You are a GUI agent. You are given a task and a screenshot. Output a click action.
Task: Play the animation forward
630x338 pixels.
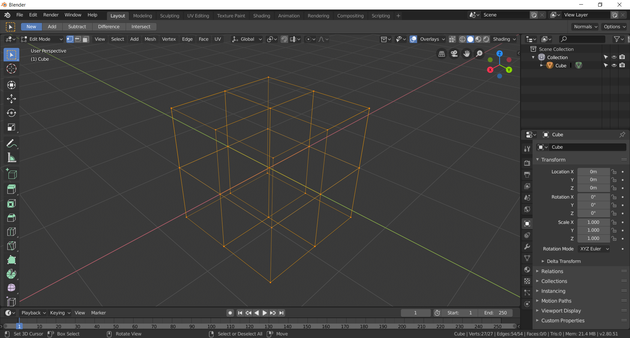pos(265,313)
